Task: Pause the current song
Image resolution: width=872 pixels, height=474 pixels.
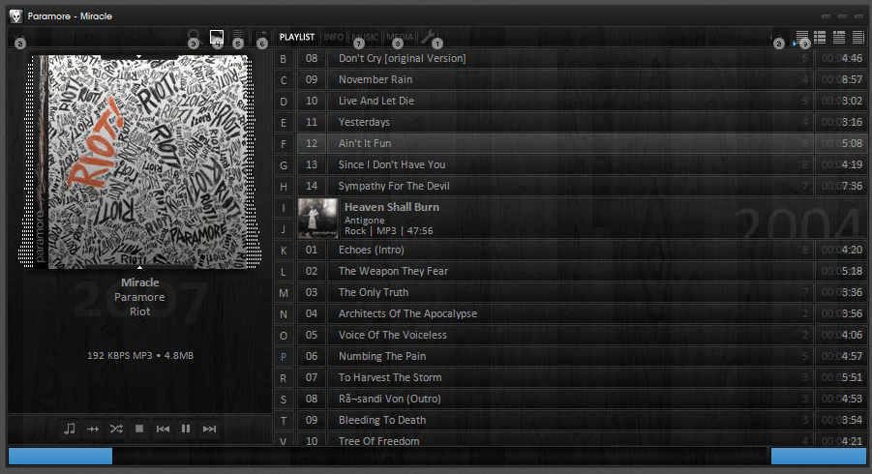Action: [186, 429]
